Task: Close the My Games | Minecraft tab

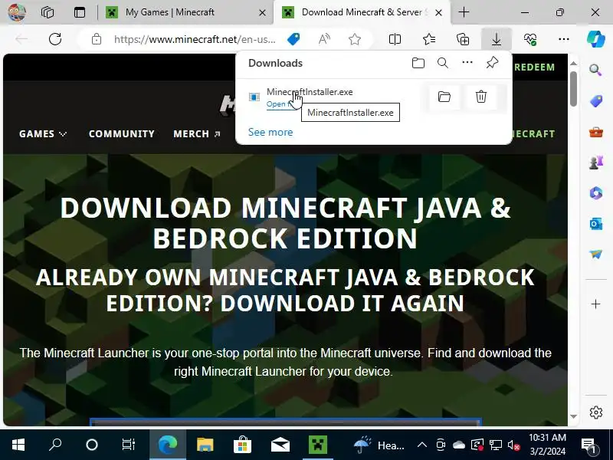Action: pos(262,12)
